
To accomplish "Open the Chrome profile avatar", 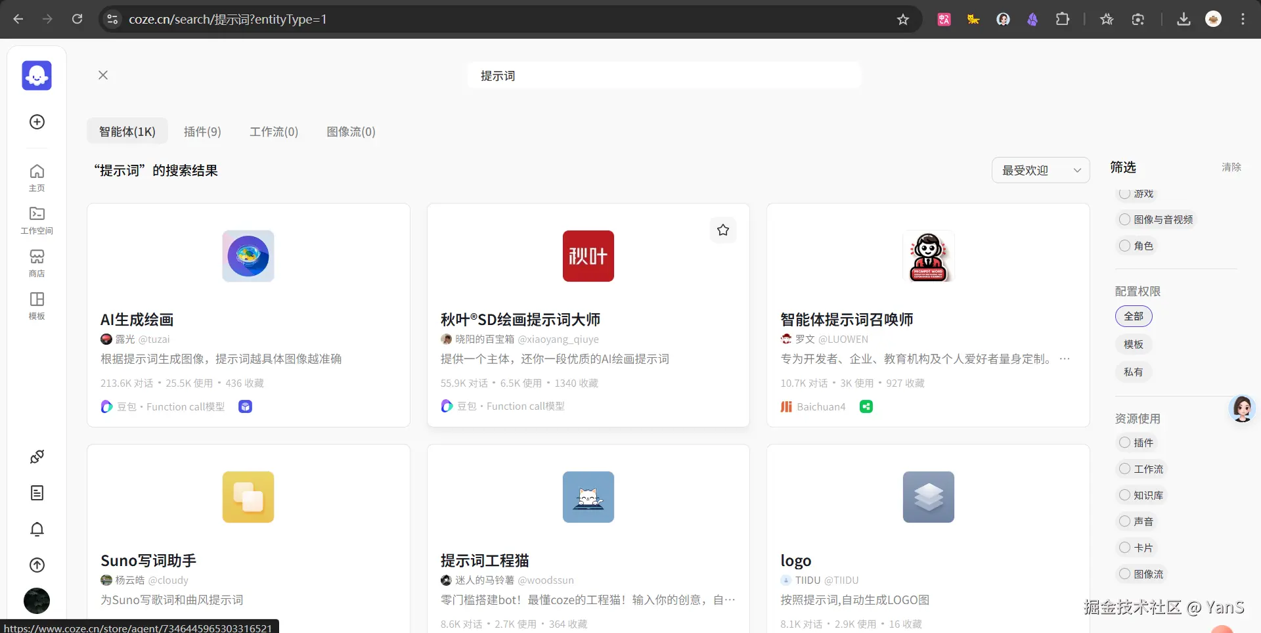I will [1214, 19].
